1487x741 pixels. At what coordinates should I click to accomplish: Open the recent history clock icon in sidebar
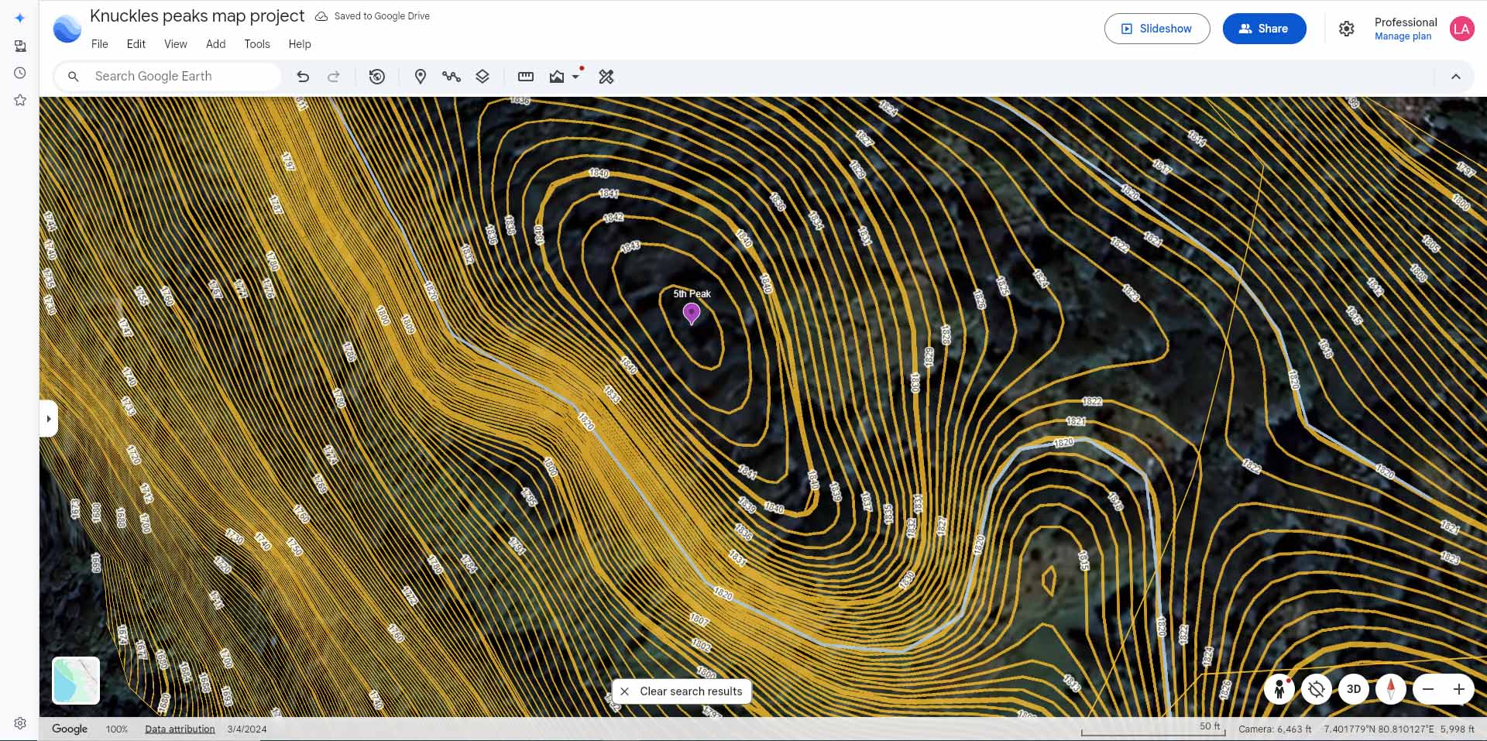click(20, 73)
